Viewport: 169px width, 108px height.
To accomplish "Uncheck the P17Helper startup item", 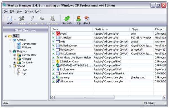I will click(53, 37).
